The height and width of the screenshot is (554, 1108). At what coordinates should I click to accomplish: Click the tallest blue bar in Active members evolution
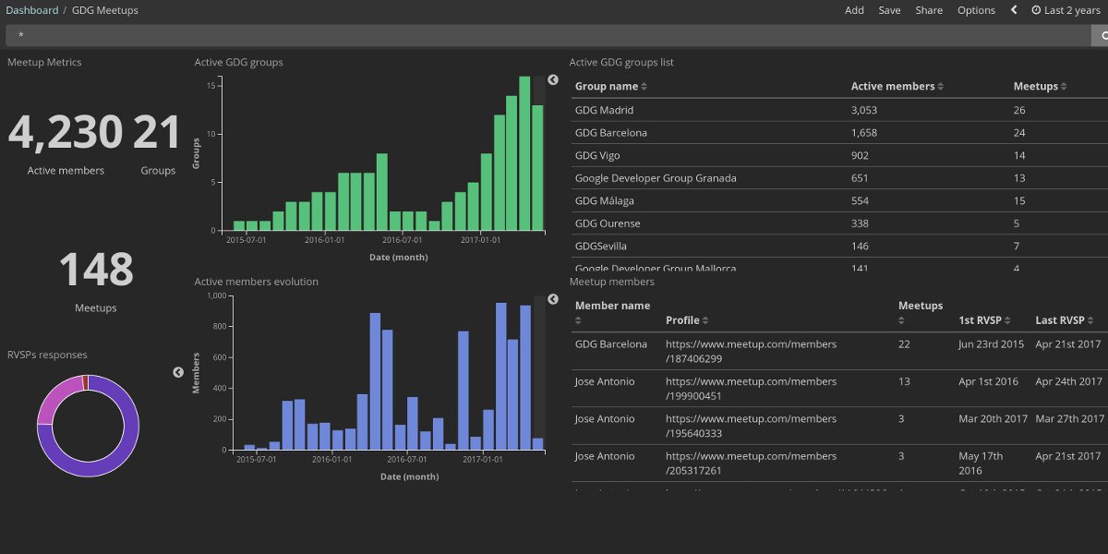(x=501, y=376)
